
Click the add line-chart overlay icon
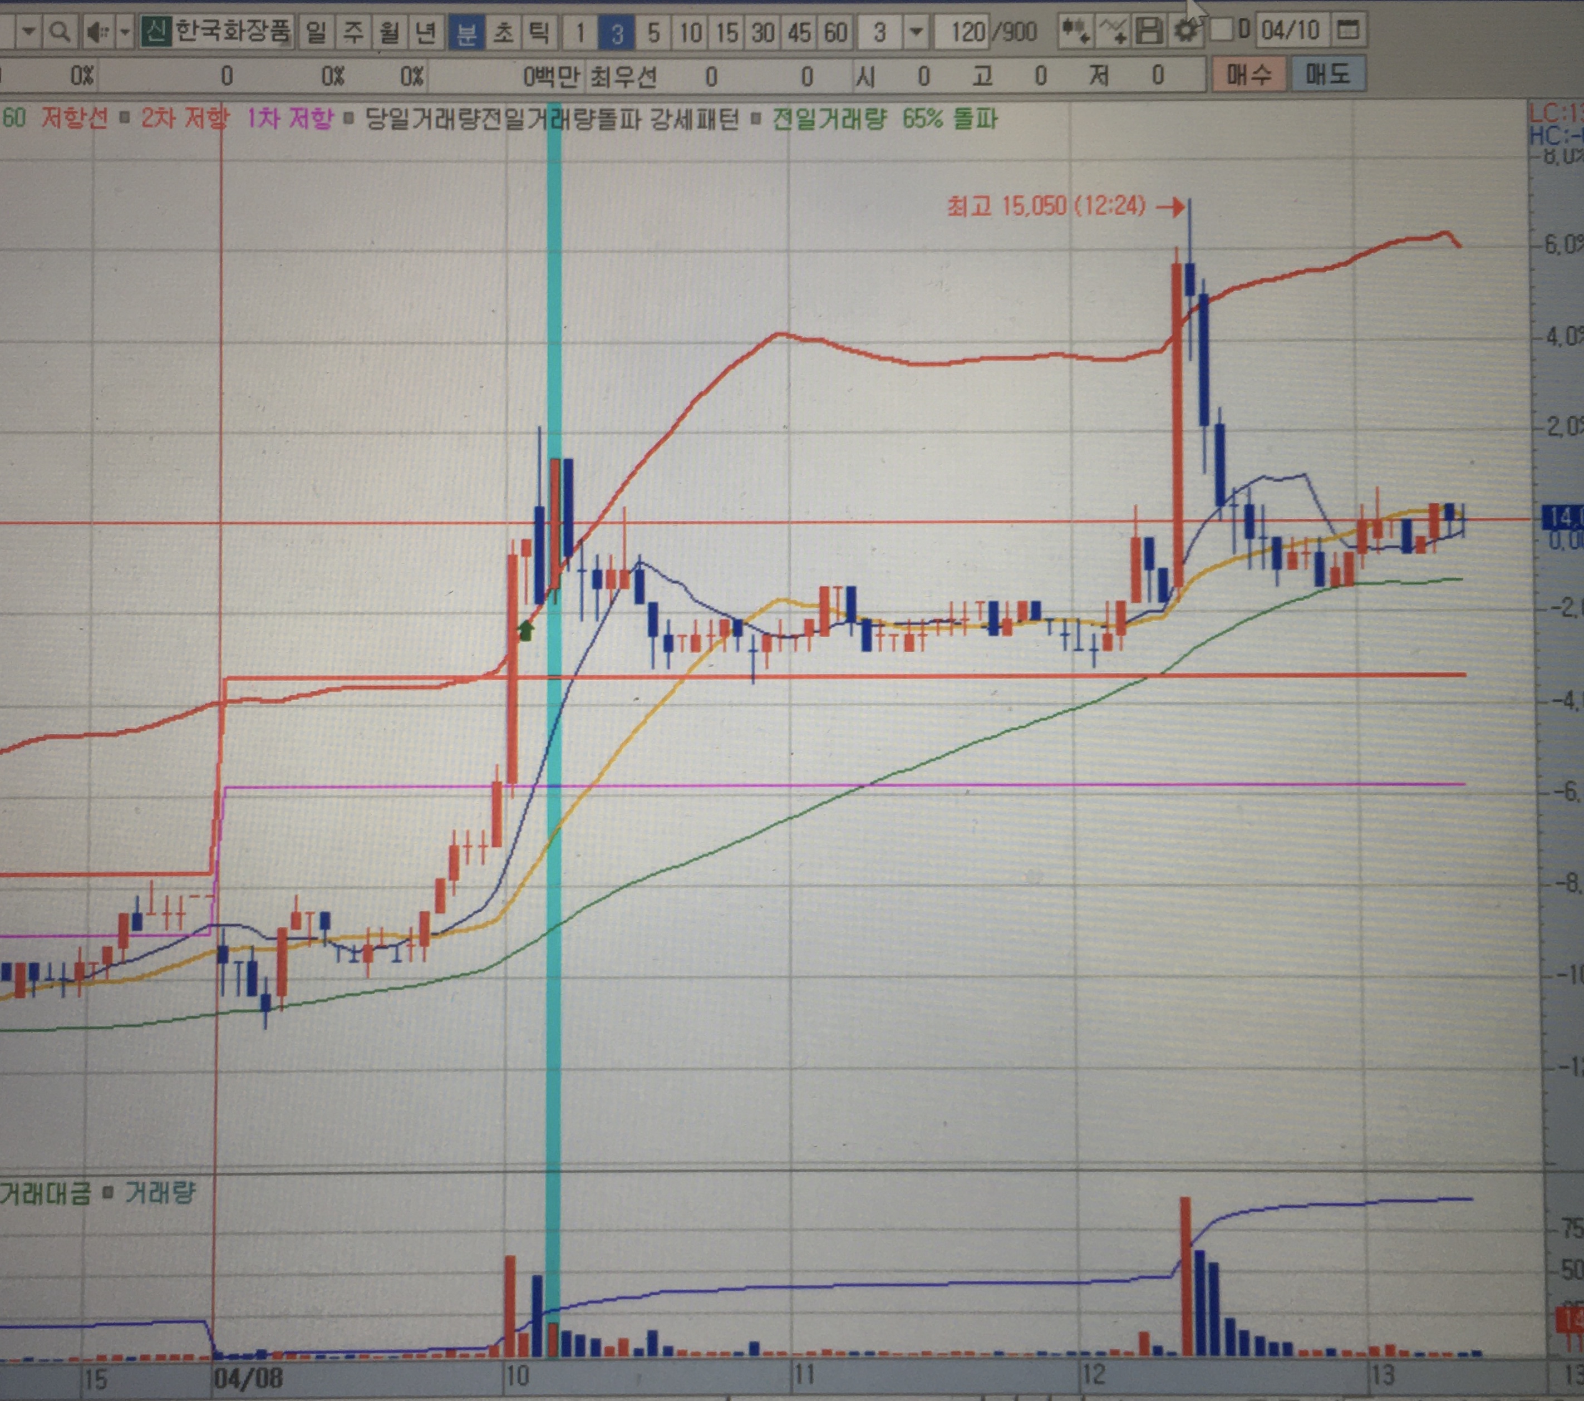1113,32
